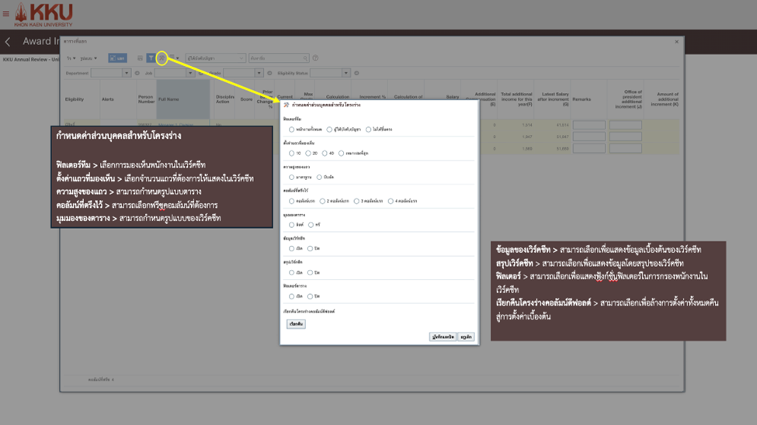The width and height of the screenshot is (757, 425).
Task: Select first radio under team filter
Action: [292, 130]
